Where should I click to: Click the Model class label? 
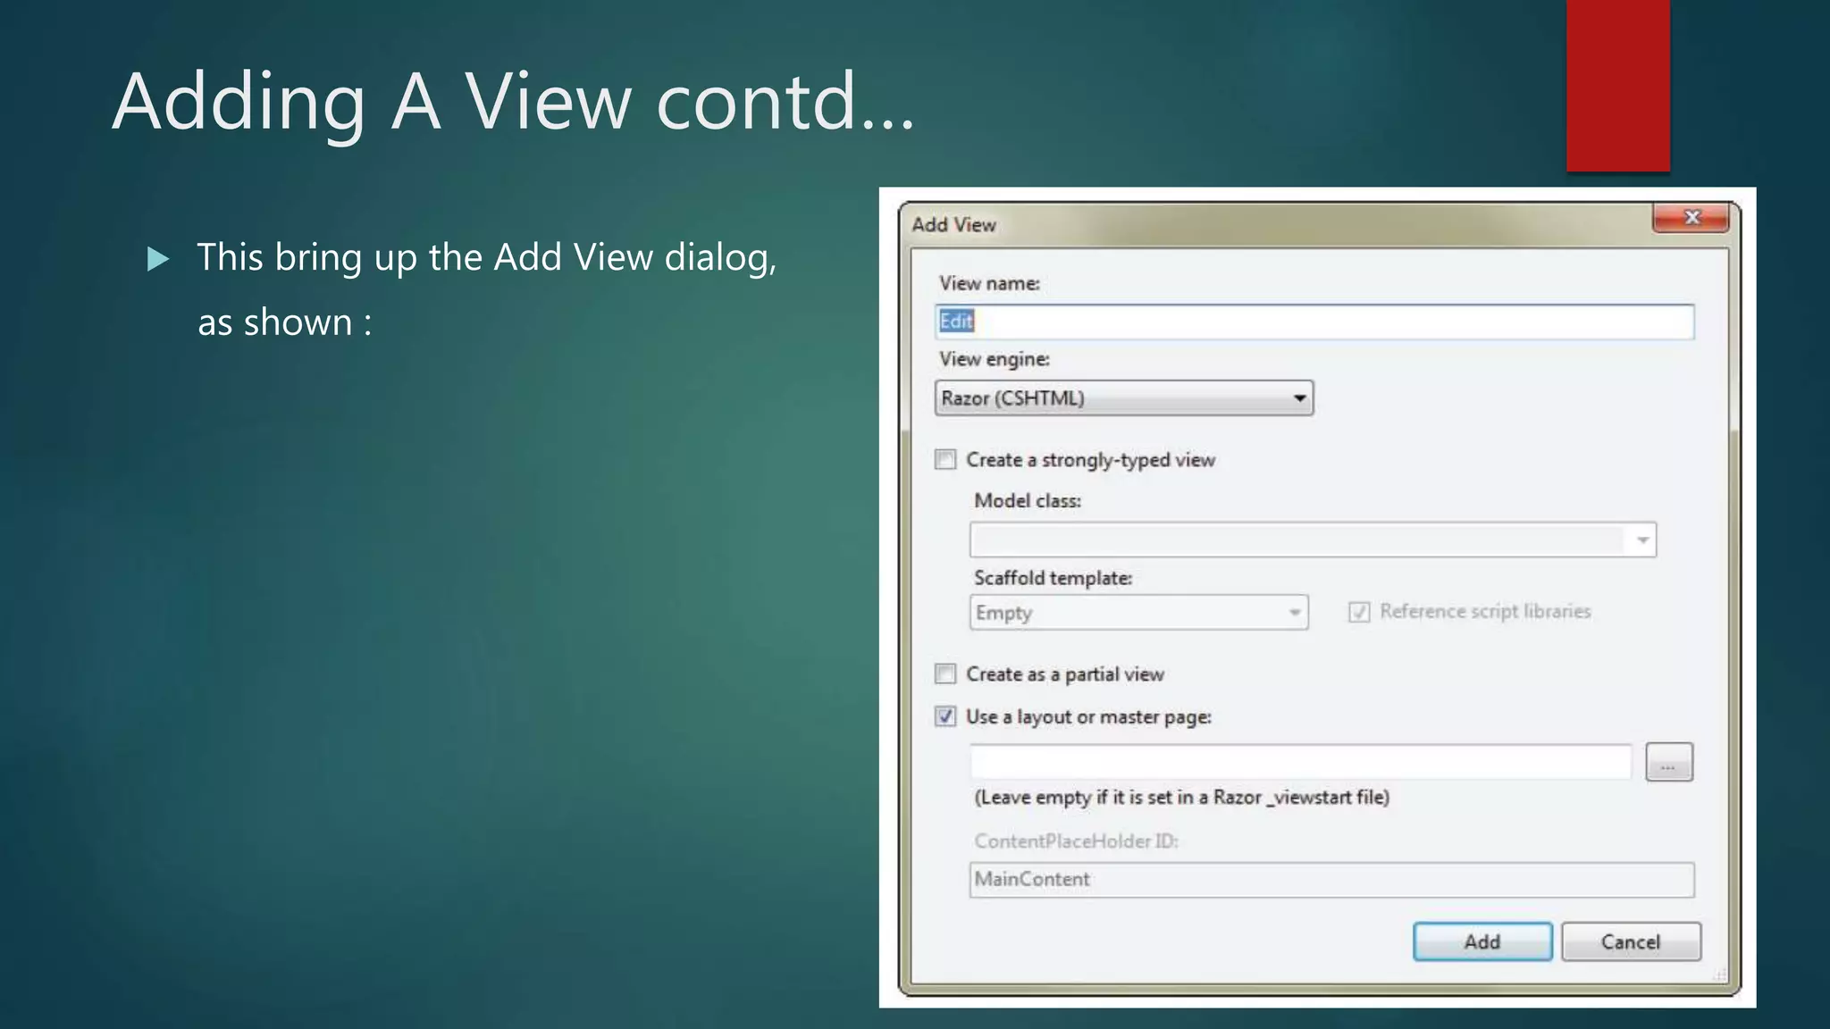[1028, 501]
